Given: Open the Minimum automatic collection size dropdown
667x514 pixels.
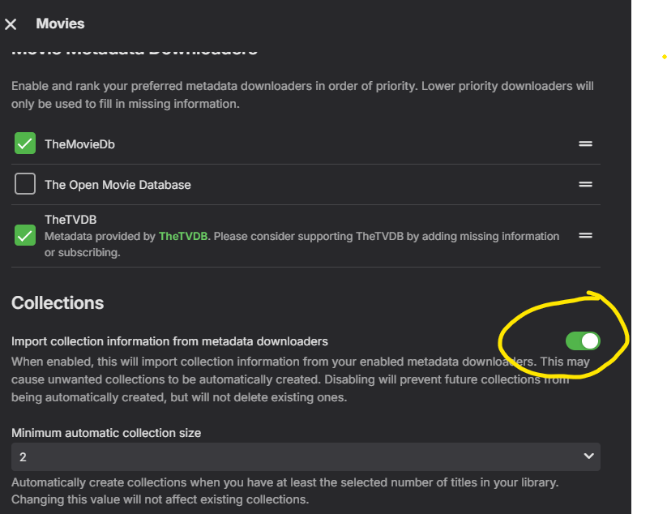Looking at the screenshot, I should (x=306, y=456).
